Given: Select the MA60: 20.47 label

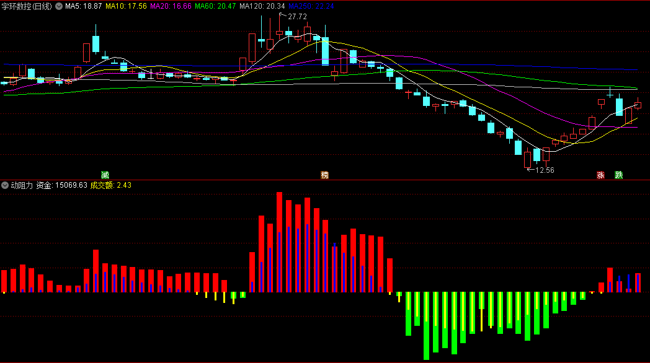Looking at the screenshot, I should [215, 6].
